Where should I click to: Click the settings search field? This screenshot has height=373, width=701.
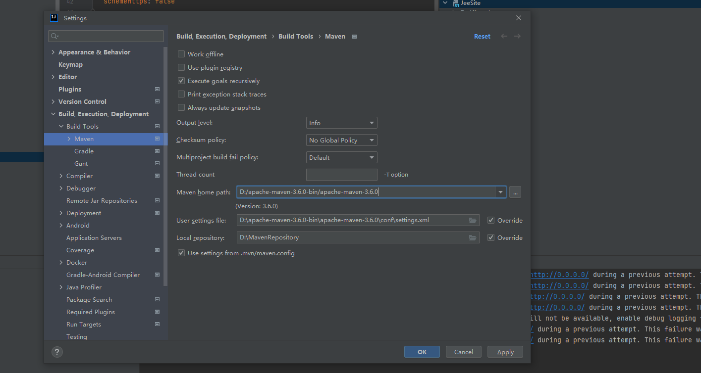click(x=106, y=36)
